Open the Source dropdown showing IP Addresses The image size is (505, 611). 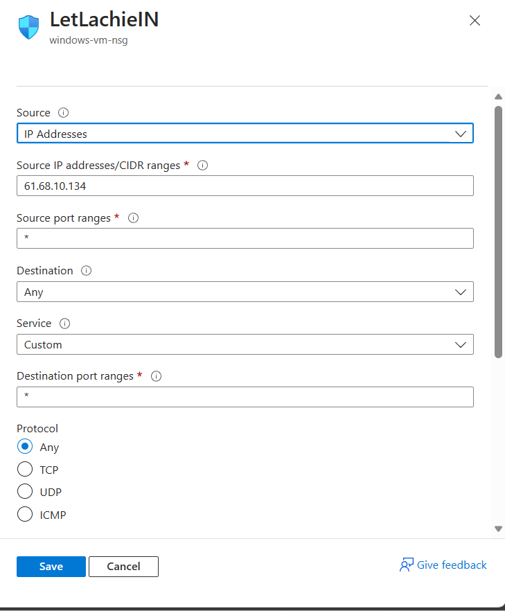coord(460,133)
